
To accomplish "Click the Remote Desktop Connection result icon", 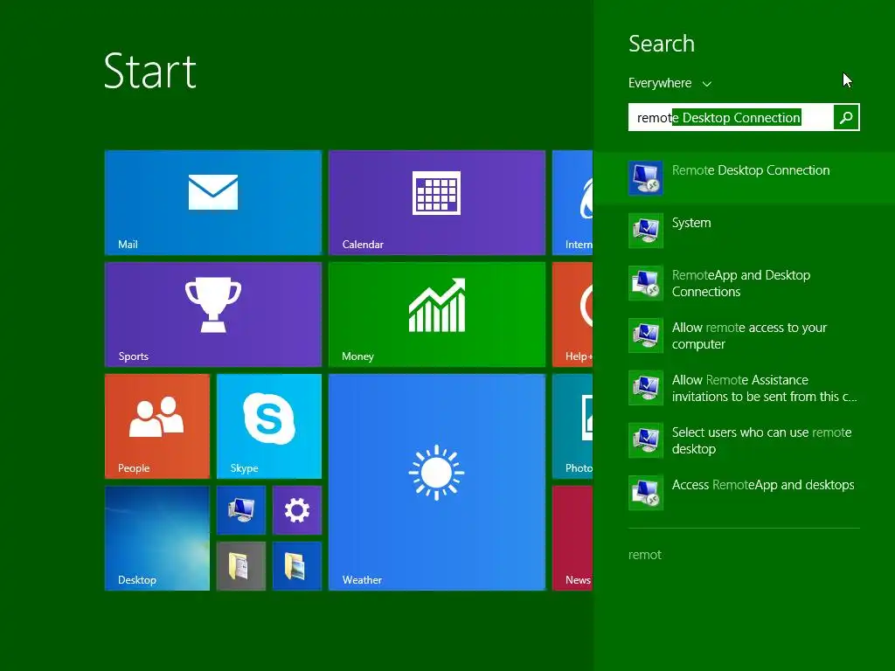I will pos(646,177).
